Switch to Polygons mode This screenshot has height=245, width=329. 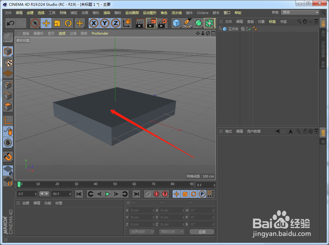[x=8, y=107]
